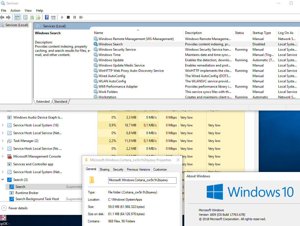Image resolution: width=300 pixels, height=226 pixels.
Task: Click the Forward arrow in Services toolbar
Action: tap(8, 18)
